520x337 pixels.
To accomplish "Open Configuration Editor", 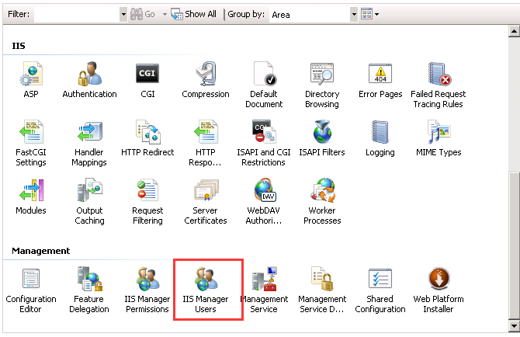I will click(31, 278).
